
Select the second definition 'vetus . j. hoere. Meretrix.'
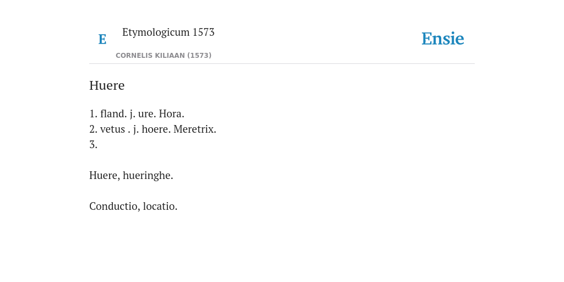(158, 129)
